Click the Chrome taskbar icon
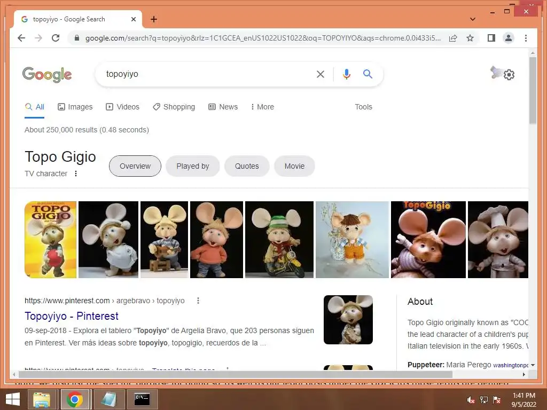547x410 pixels. click(74, 399)
